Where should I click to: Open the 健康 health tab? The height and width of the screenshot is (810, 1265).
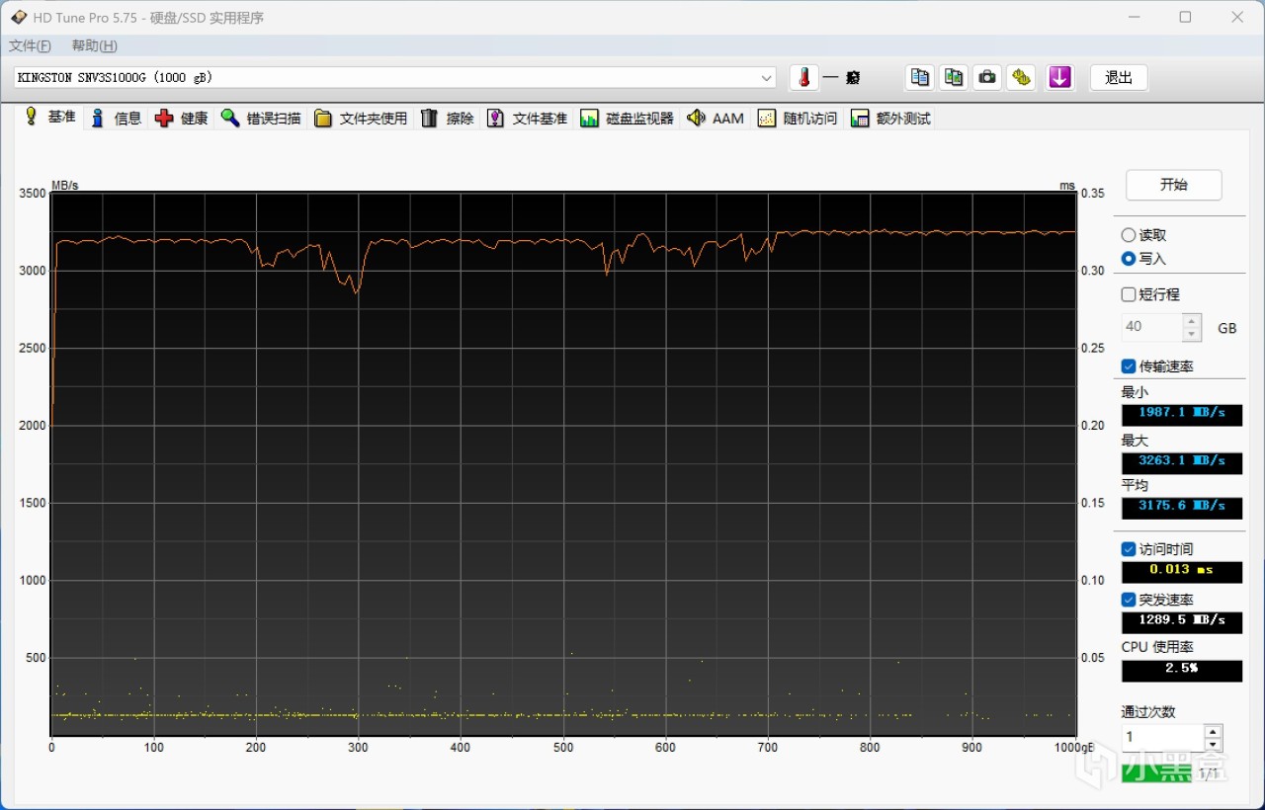[182, 119]
